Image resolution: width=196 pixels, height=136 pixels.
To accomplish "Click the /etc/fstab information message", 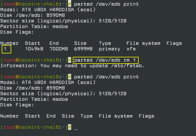I will [x=73, y=66].
